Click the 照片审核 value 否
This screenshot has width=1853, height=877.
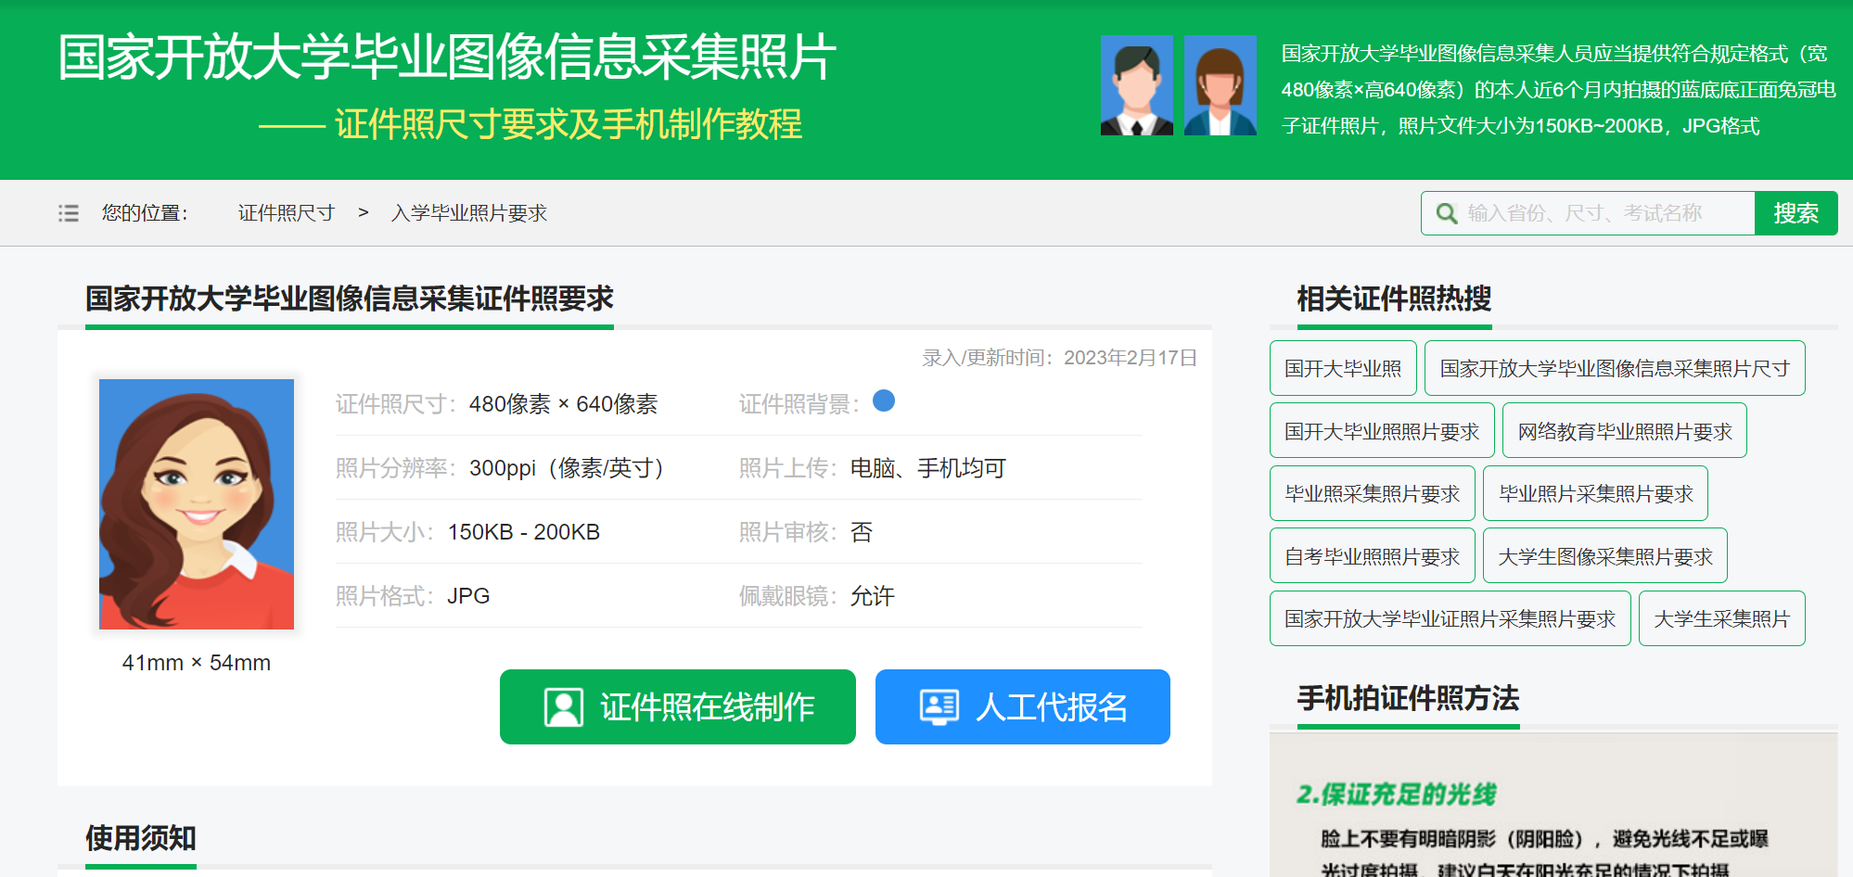[862, 532]
